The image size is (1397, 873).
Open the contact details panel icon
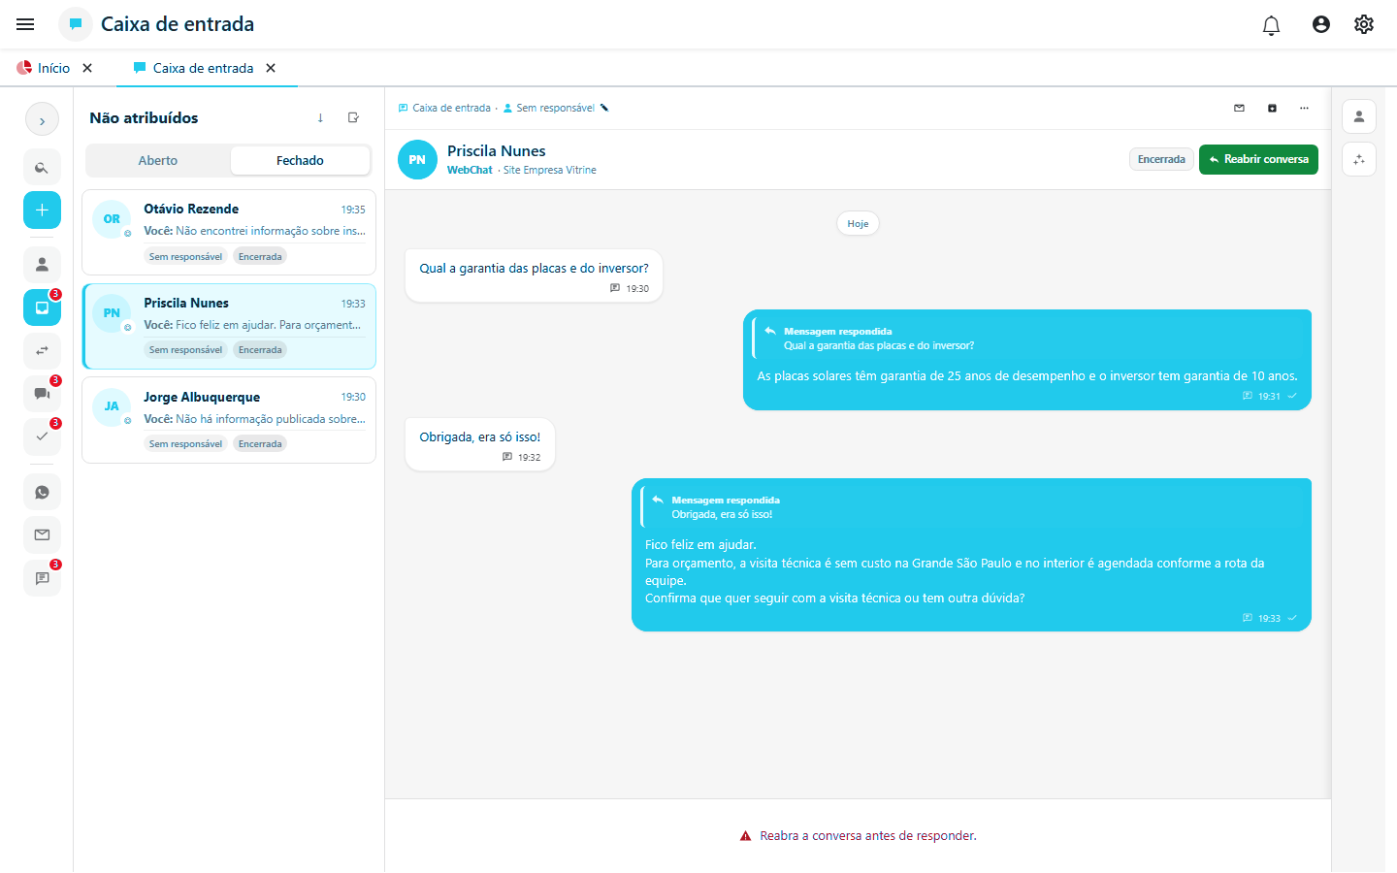point(1359,116)
